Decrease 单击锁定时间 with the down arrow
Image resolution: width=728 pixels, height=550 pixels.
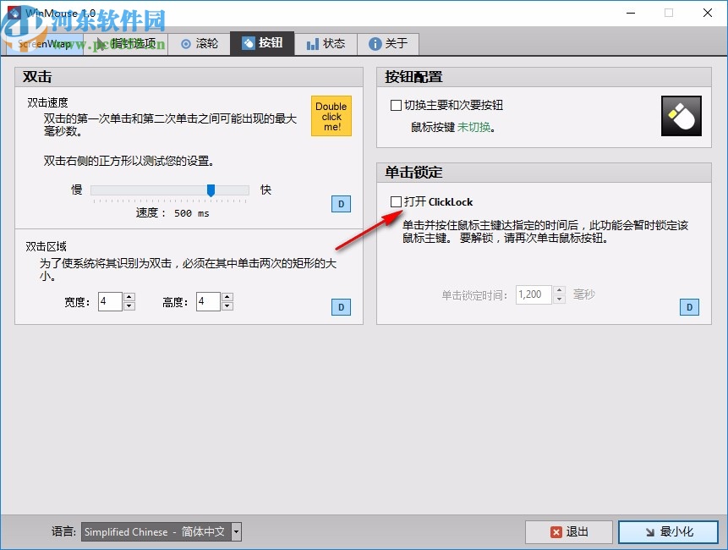[x=560, y=300]
